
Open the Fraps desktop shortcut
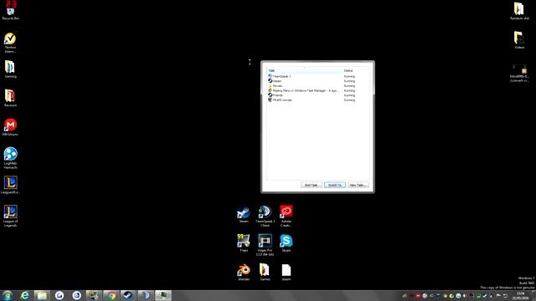click(x=244, y=243)
